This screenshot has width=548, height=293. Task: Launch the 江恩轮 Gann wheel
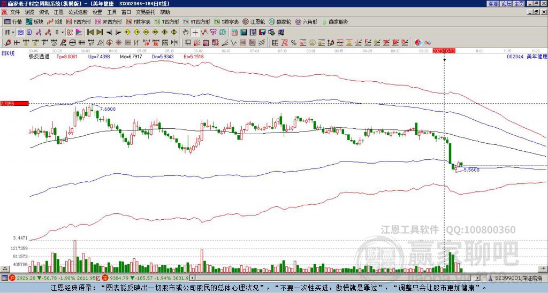(x=254, y=21)
